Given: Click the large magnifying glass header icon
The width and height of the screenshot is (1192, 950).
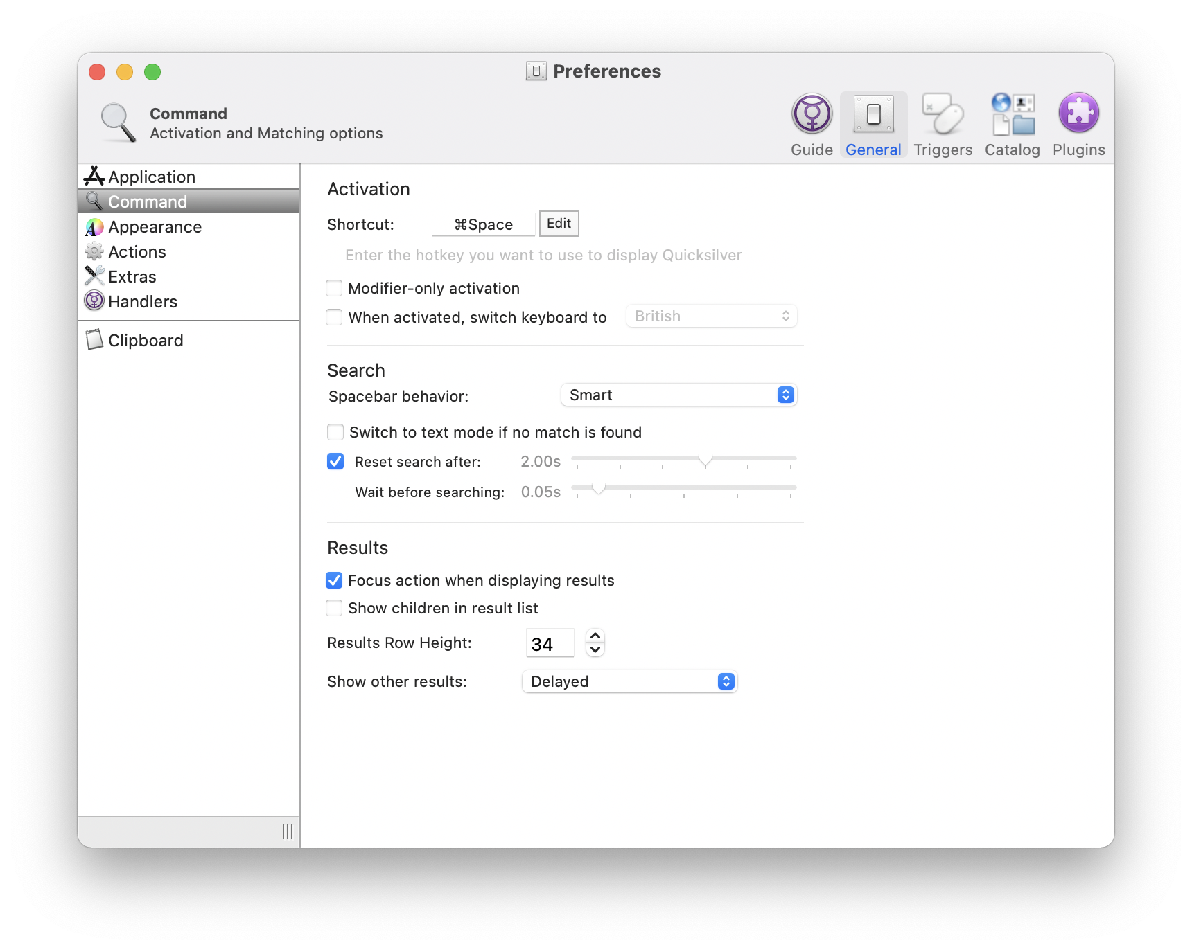Looking at the screenshot, I should [118, 123].
